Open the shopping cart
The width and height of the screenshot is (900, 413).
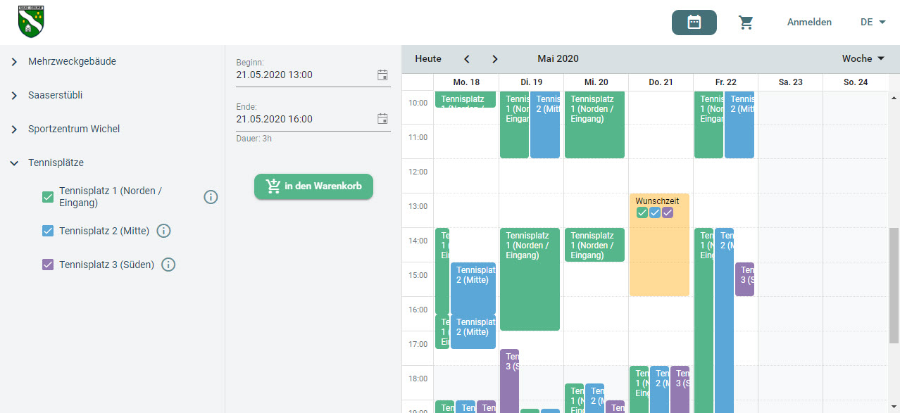point(746,23)
